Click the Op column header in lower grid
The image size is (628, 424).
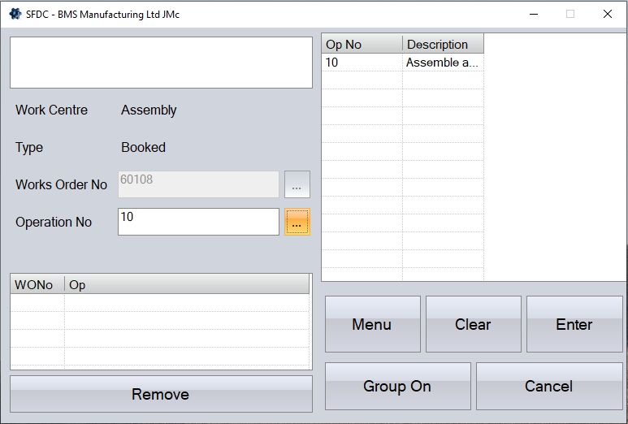(x=187, y=285)
